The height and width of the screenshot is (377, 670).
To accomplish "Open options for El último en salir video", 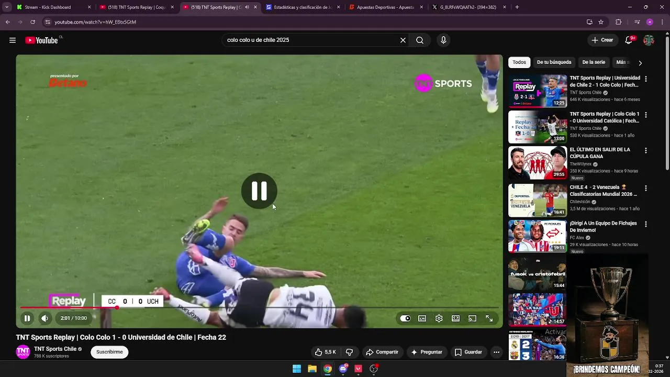I will point(645,150).
